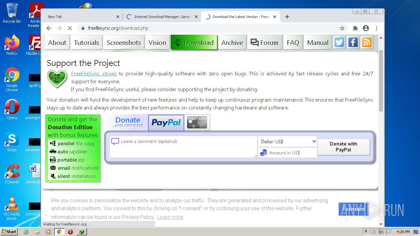This screenshot has width=420, height=236.
Task: Open Skype desktop shortcut
Action: [x=12, y=142]
